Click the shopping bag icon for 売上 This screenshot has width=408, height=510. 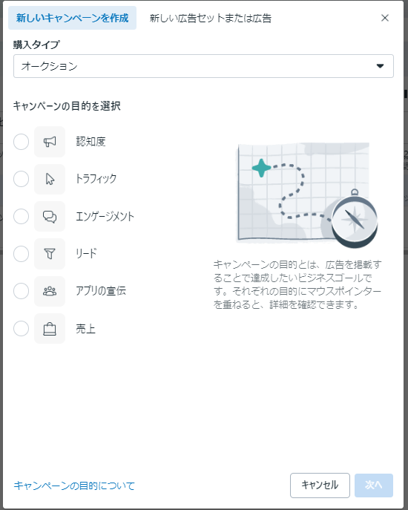coord(50,329)
